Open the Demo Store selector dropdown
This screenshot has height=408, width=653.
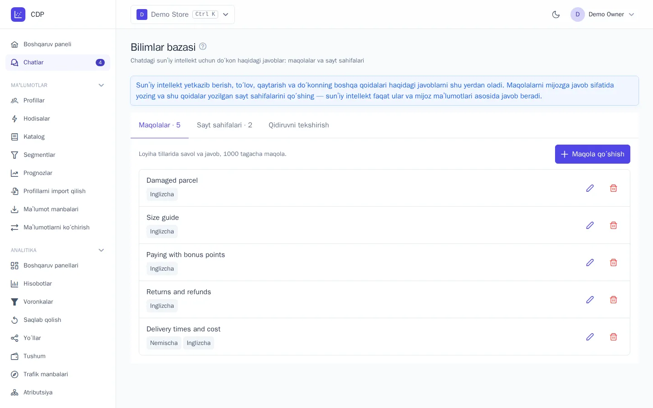coord(183,15)
